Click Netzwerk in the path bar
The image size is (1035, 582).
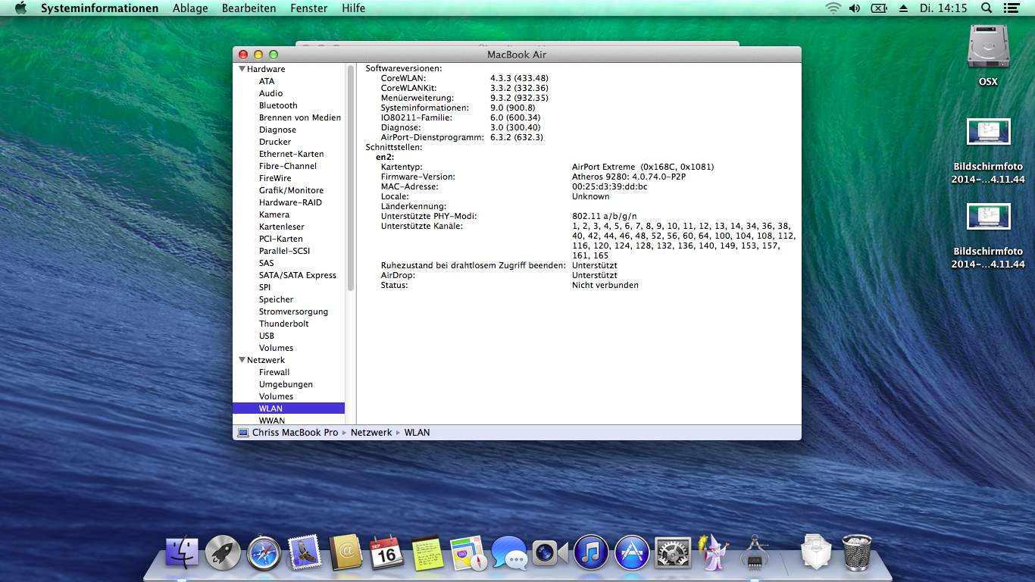(x=371, y=433)
